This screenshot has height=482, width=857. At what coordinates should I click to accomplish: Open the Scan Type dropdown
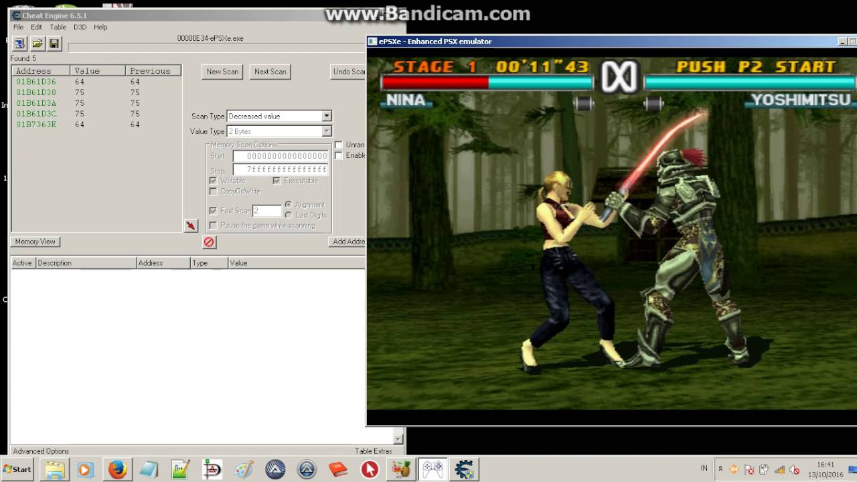tap(279, 116)
